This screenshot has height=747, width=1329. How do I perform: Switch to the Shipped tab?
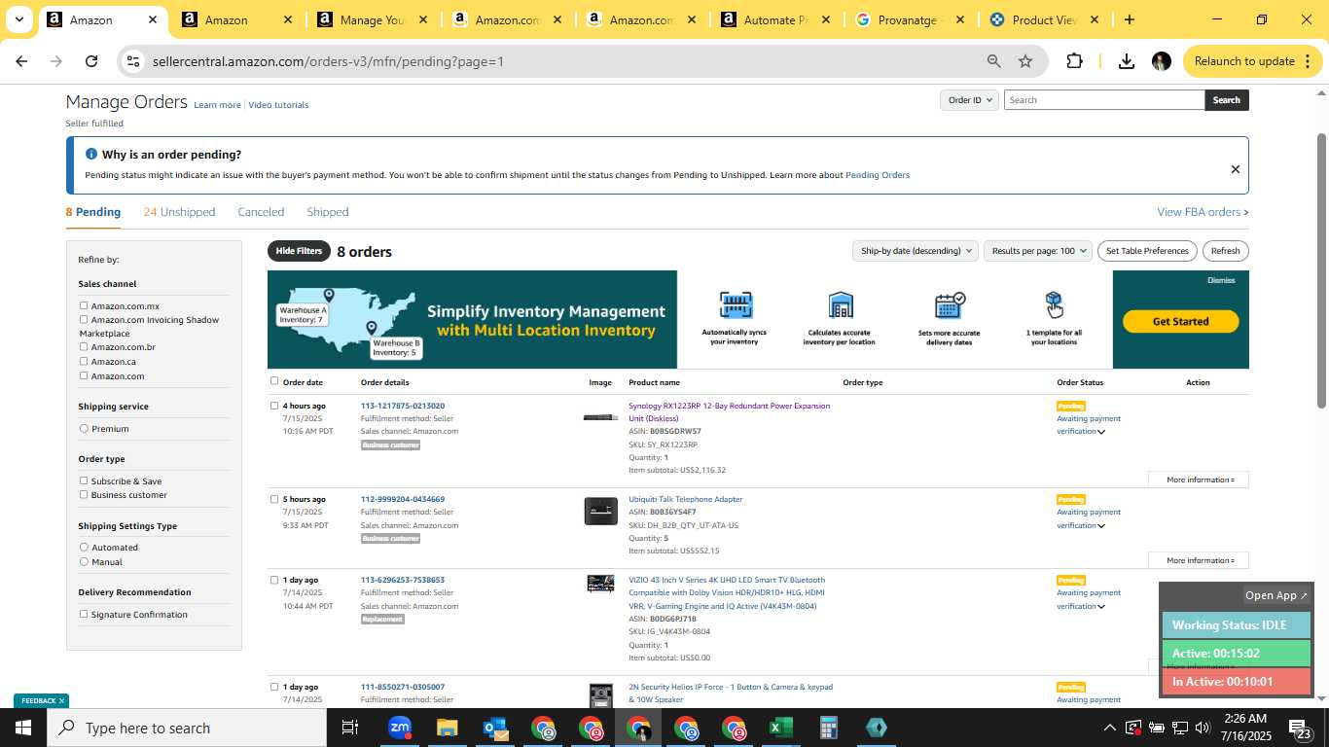(328, 212)
